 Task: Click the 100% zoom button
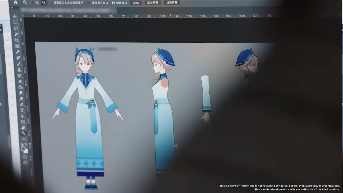coord(136,3)
